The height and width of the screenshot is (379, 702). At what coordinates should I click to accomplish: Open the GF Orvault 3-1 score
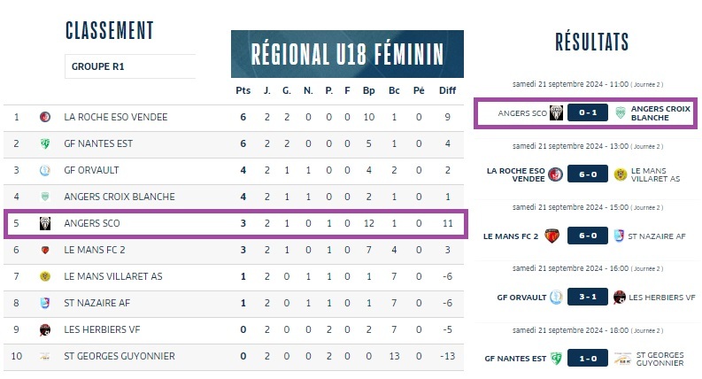coord(588,297)
